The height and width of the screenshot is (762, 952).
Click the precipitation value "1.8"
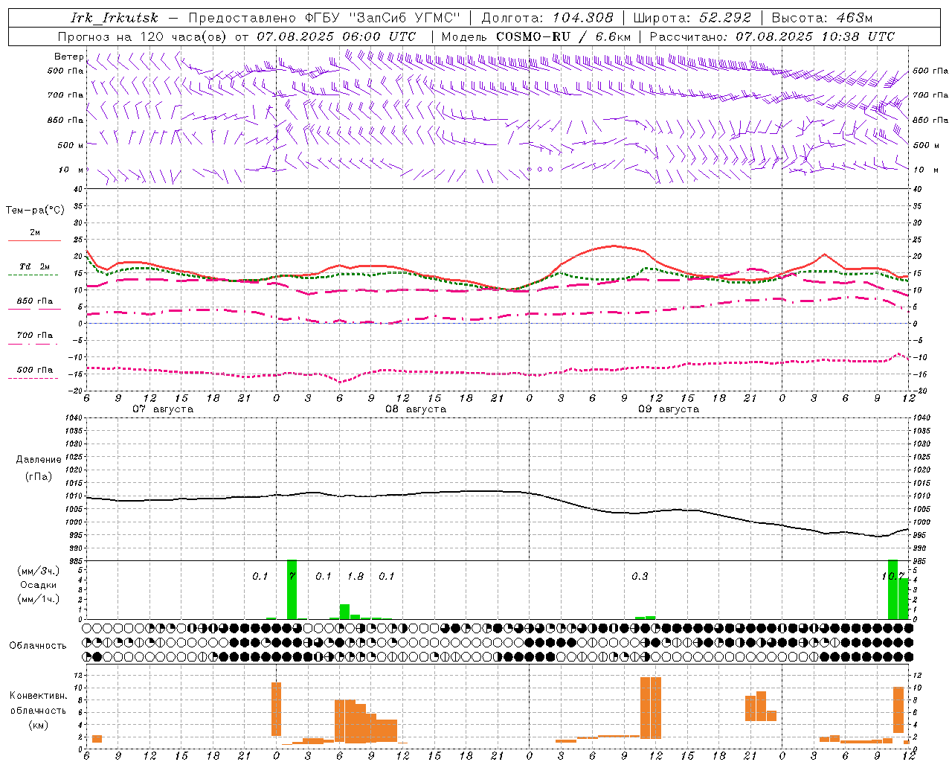(x=356, y=577)
